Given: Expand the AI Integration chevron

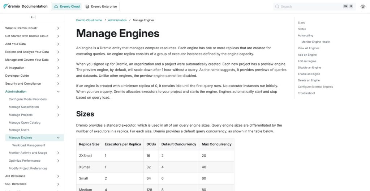Looking at the screenshot, I should [58, 68].
